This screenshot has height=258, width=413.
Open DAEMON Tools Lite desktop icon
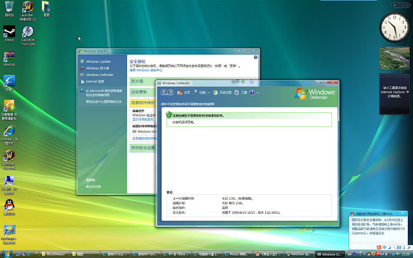(28, 36)
